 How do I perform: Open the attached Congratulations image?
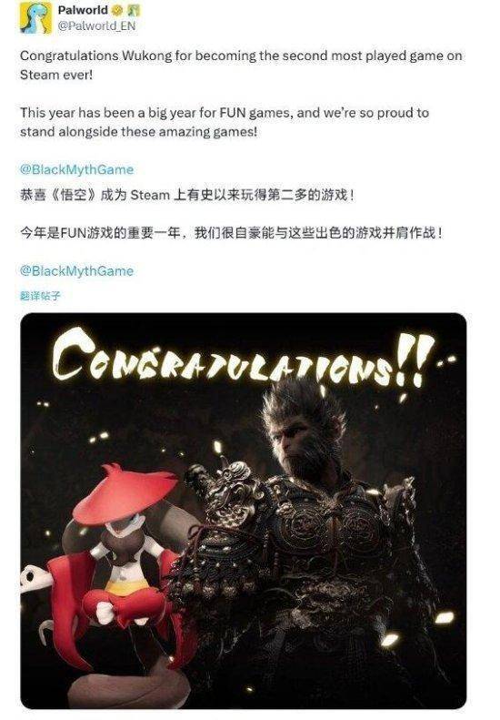(x=244, y=511)
